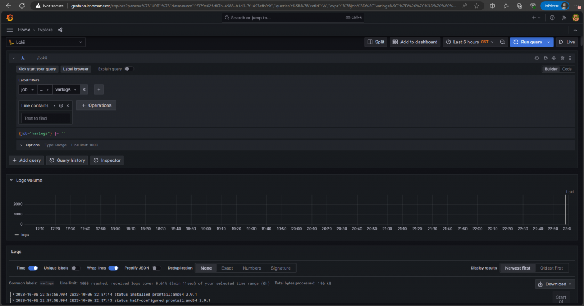Open browser collections icon

pos(519,6)
